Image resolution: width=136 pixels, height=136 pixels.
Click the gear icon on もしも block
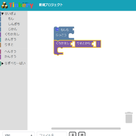(x=57, y=30)
